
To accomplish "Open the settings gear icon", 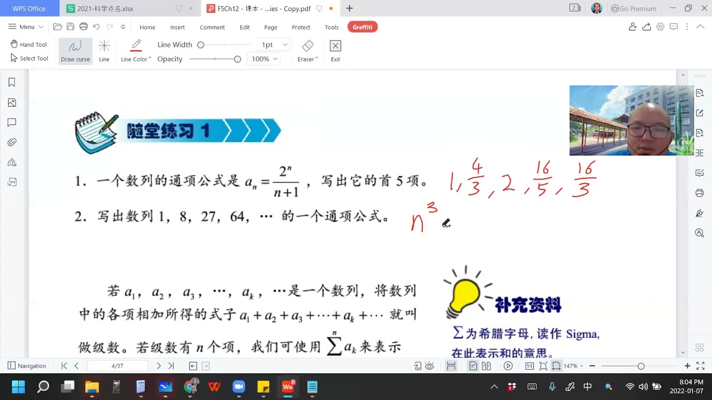I will (x=660, y=27).
